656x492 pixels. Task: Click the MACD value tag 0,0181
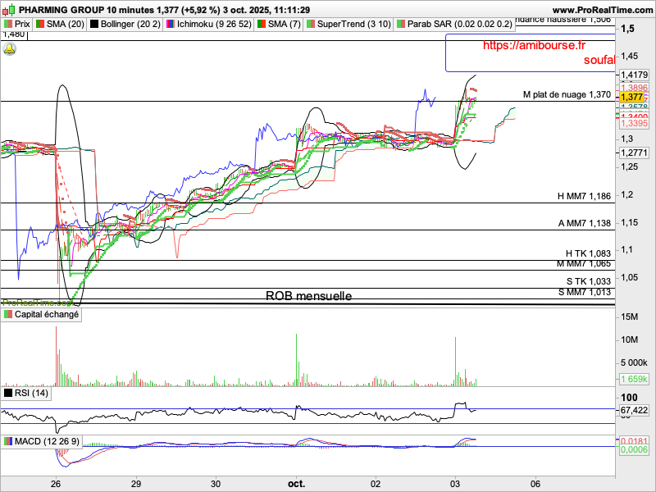point(634,441)
